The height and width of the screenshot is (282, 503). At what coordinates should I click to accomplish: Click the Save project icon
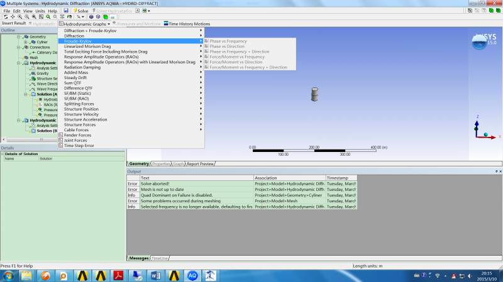pos(66,11)
